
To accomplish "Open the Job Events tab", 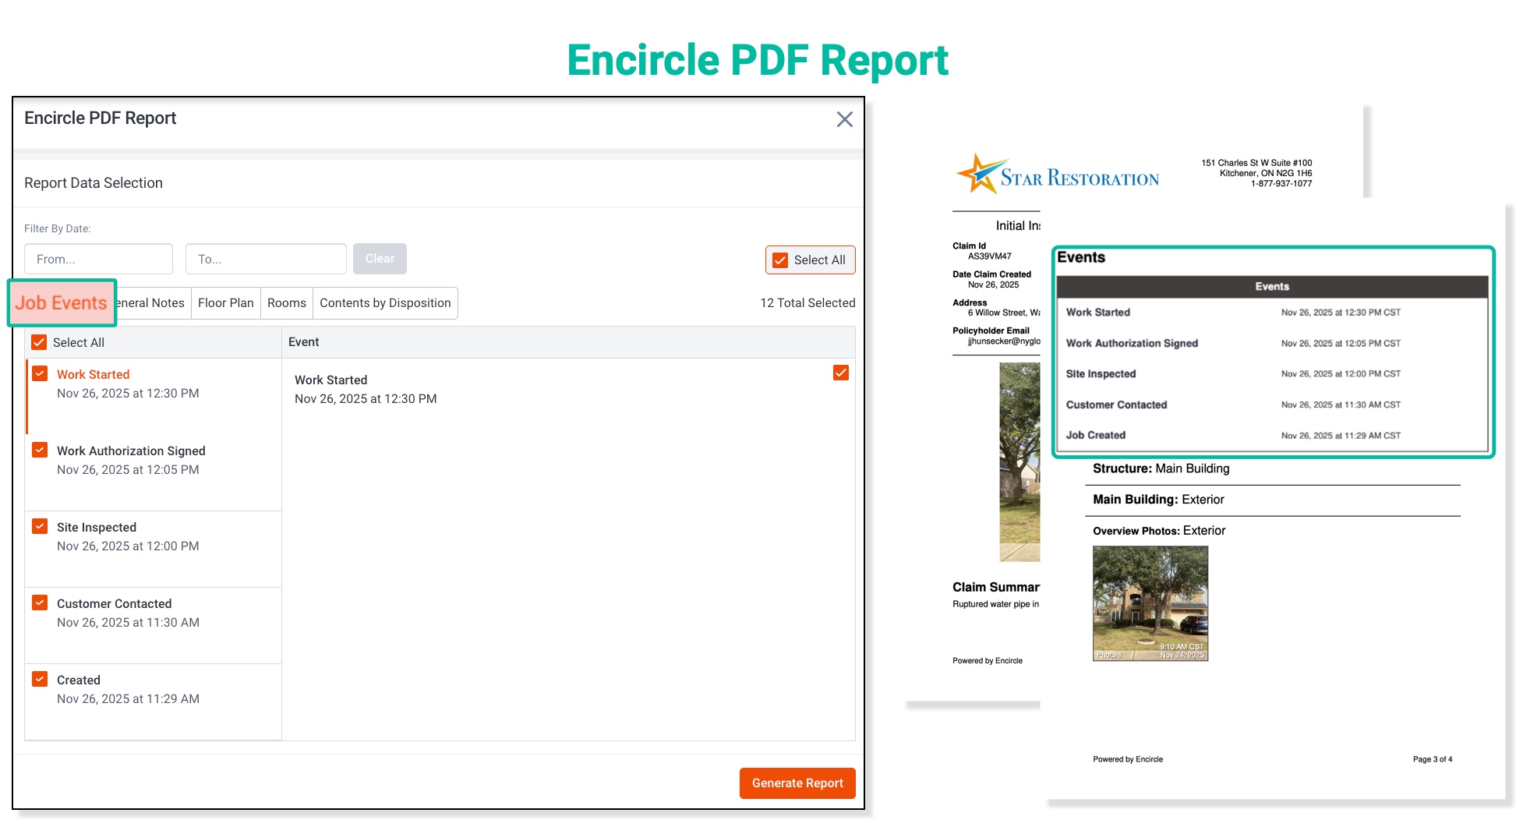I will tap(62, 302).
